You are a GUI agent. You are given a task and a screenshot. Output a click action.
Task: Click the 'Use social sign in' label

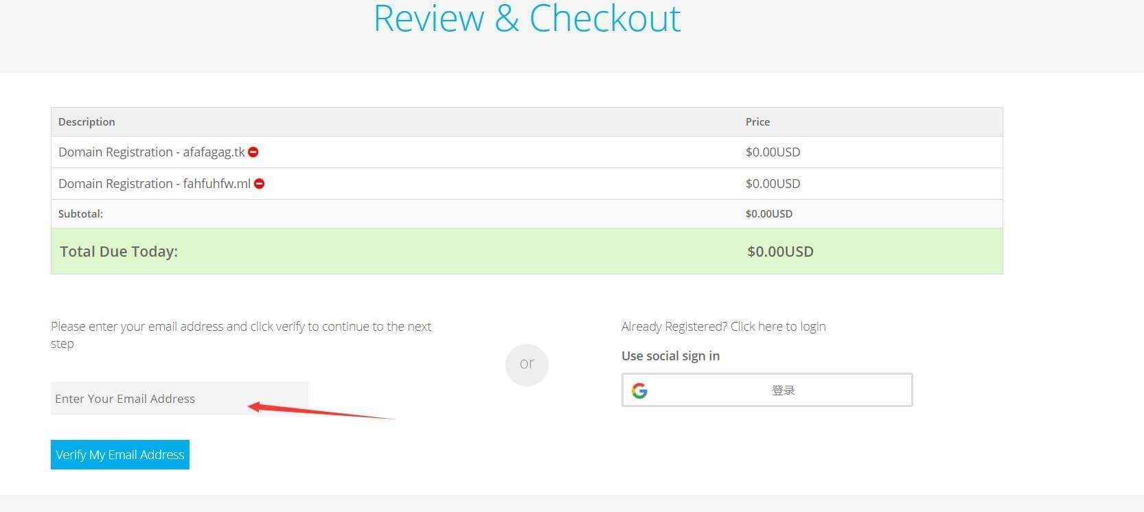pos(670,356)
